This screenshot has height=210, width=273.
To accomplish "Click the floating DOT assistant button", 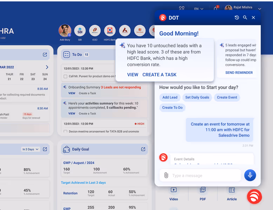I will [254, 197].
